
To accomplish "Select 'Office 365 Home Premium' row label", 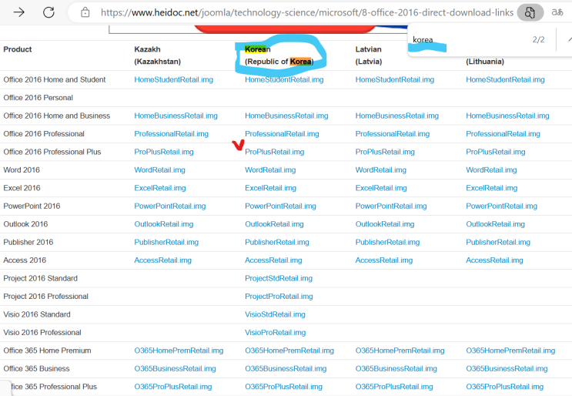I will tap(47, 351).
